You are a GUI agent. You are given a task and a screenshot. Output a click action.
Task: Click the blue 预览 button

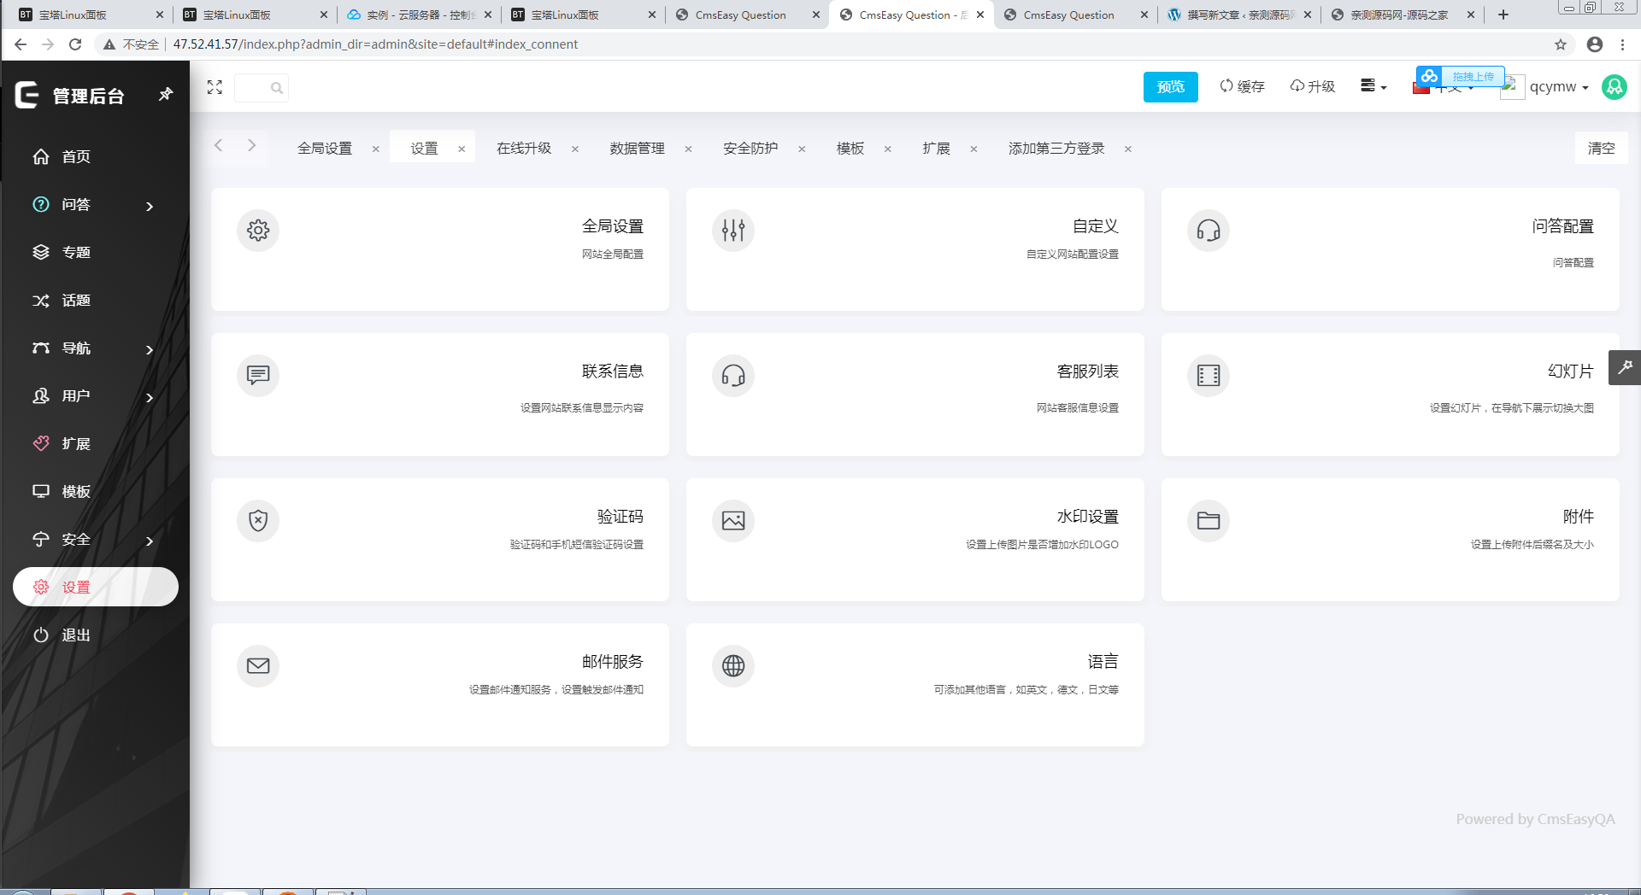coord(1171,86)
